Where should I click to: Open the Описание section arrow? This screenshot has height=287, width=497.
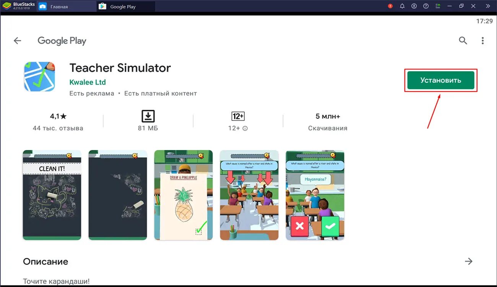tap(469, 261)
